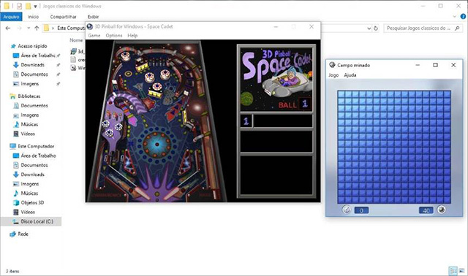Open the Options menu in 3D Pinball

pos(114,36)
